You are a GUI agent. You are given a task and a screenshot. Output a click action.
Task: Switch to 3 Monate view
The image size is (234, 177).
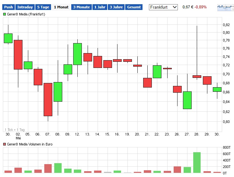click(x=82, y=7)
